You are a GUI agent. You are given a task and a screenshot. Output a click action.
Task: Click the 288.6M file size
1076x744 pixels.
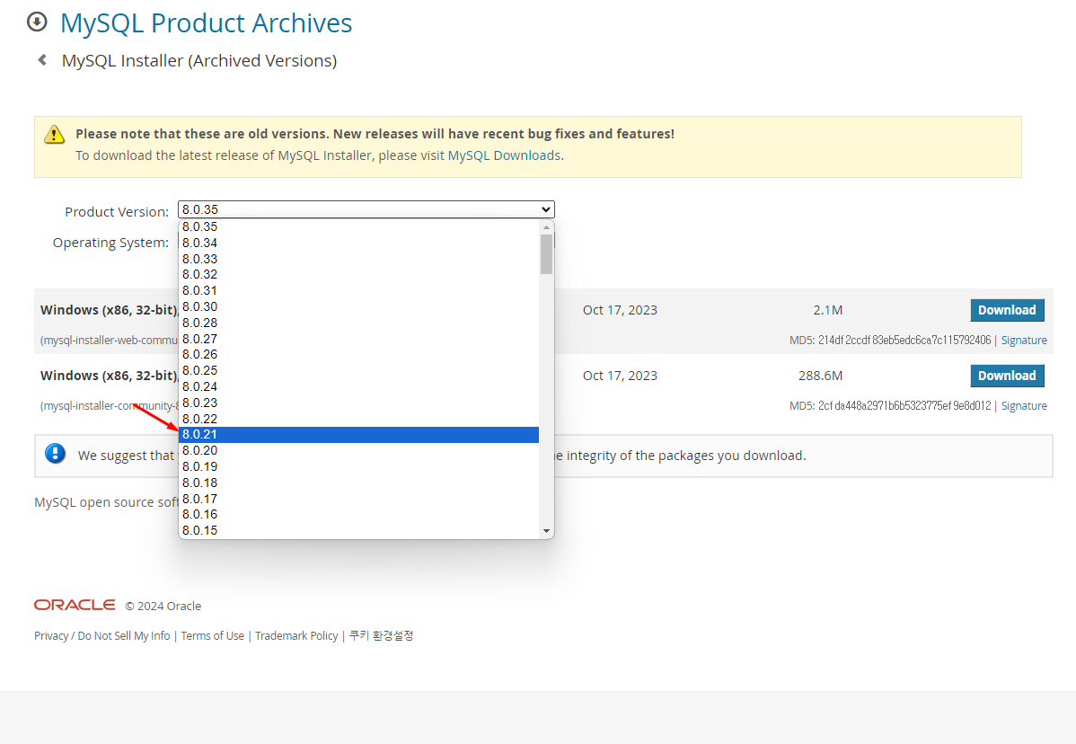point(820,376)
